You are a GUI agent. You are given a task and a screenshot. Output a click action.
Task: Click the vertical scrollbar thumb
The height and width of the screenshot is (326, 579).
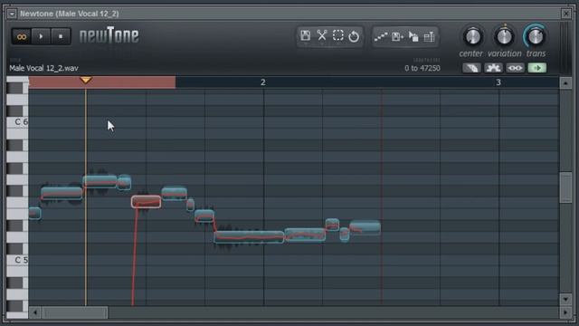pos(565,187)
